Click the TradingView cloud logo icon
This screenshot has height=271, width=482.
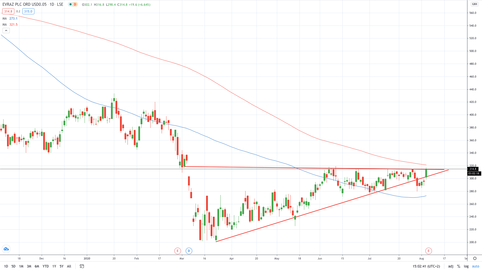point(6,249)
